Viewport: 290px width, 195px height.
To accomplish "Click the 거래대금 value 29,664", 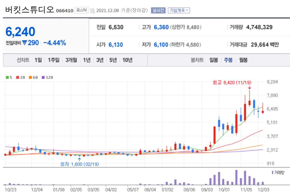I will point(260,45).
